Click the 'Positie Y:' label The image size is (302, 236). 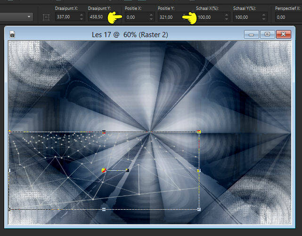tap(166, 8)
